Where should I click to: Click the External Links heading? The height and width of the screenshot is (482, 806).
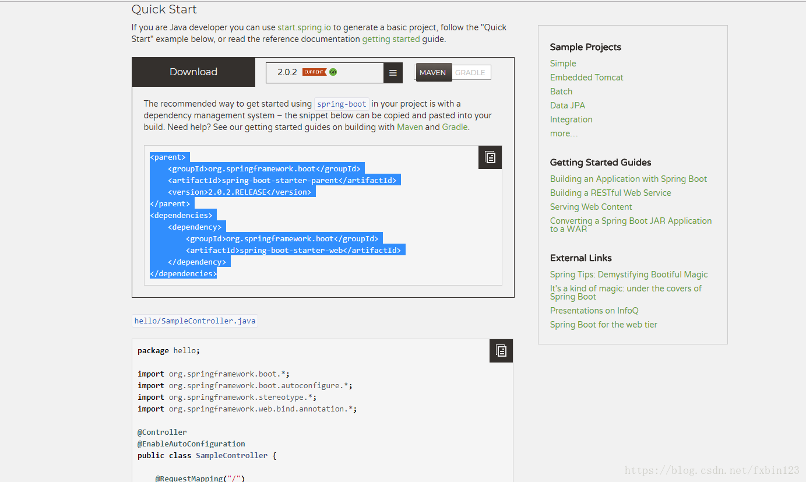click(x=581, y=258)
